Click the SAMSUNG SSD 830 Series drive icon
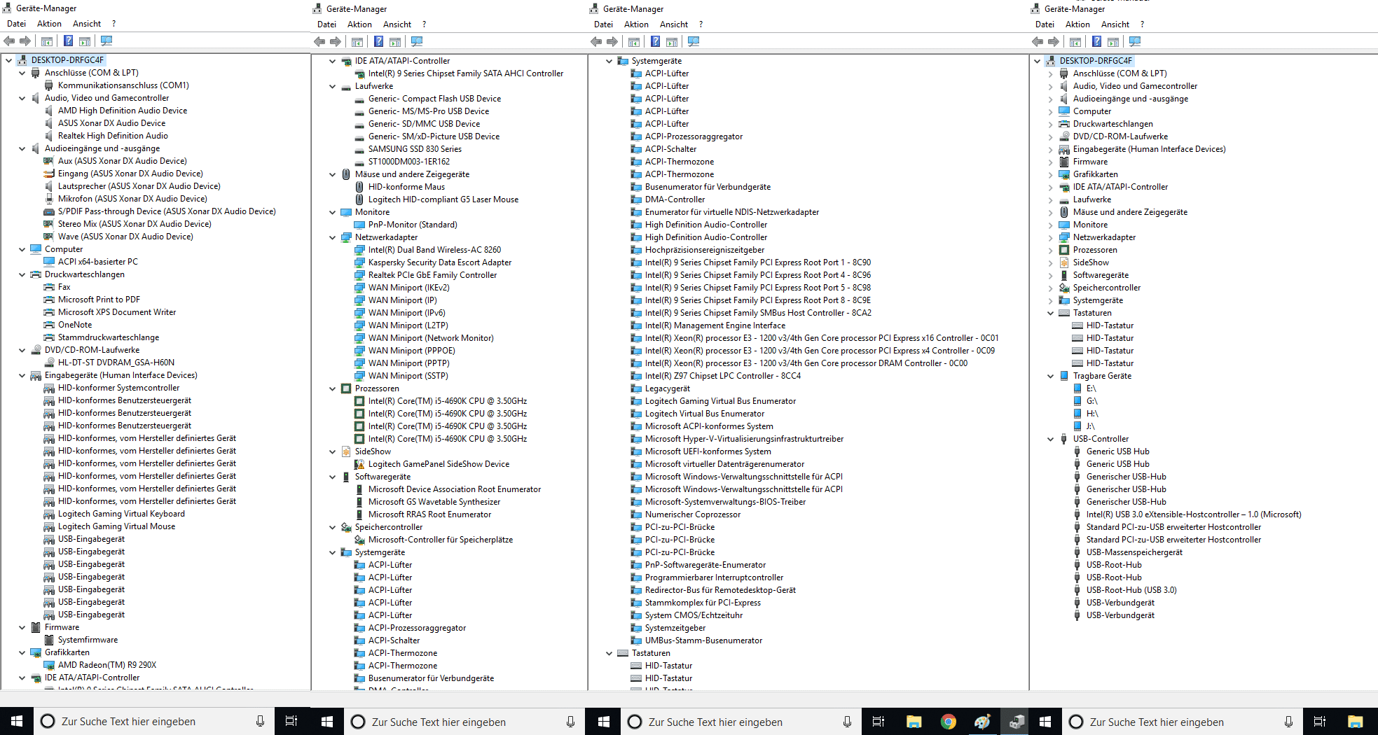 (359, 149)
